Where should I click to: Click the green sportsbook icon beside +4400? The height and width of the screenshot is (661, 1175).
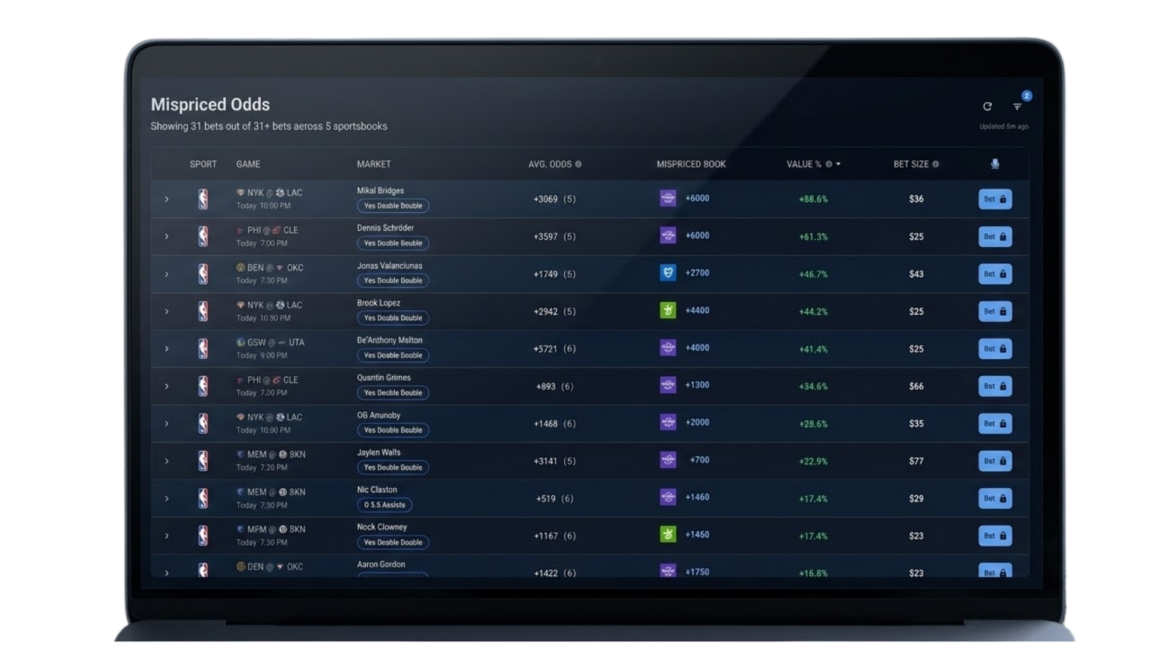point(668,310)
